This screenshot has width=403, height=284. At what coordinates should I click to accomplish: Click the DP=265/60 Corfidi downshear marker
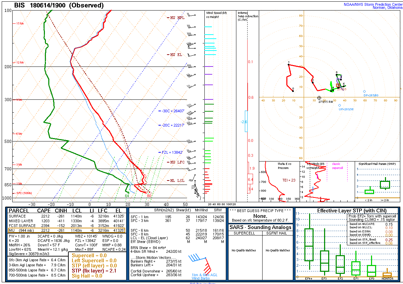[x=364, y=92]
